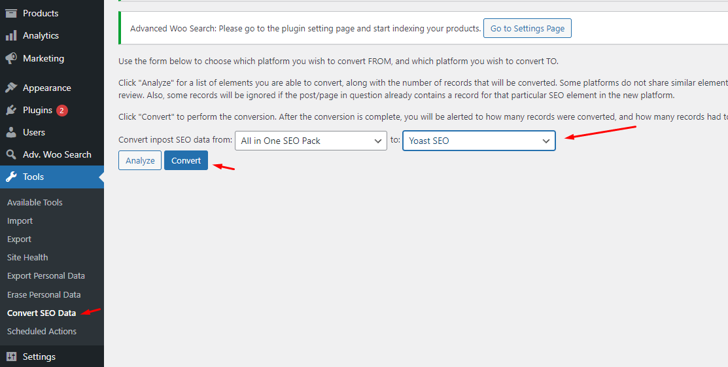Click Go to Settings Page button
Image resolution: width=728 pixels, height=367 pixels.
pyautogui.click(x=527, y=28)
